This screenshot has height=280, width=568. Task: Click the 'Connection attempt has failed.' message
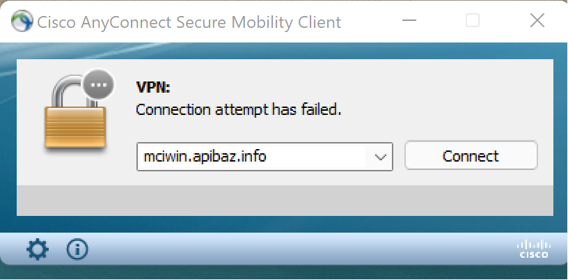238,109
